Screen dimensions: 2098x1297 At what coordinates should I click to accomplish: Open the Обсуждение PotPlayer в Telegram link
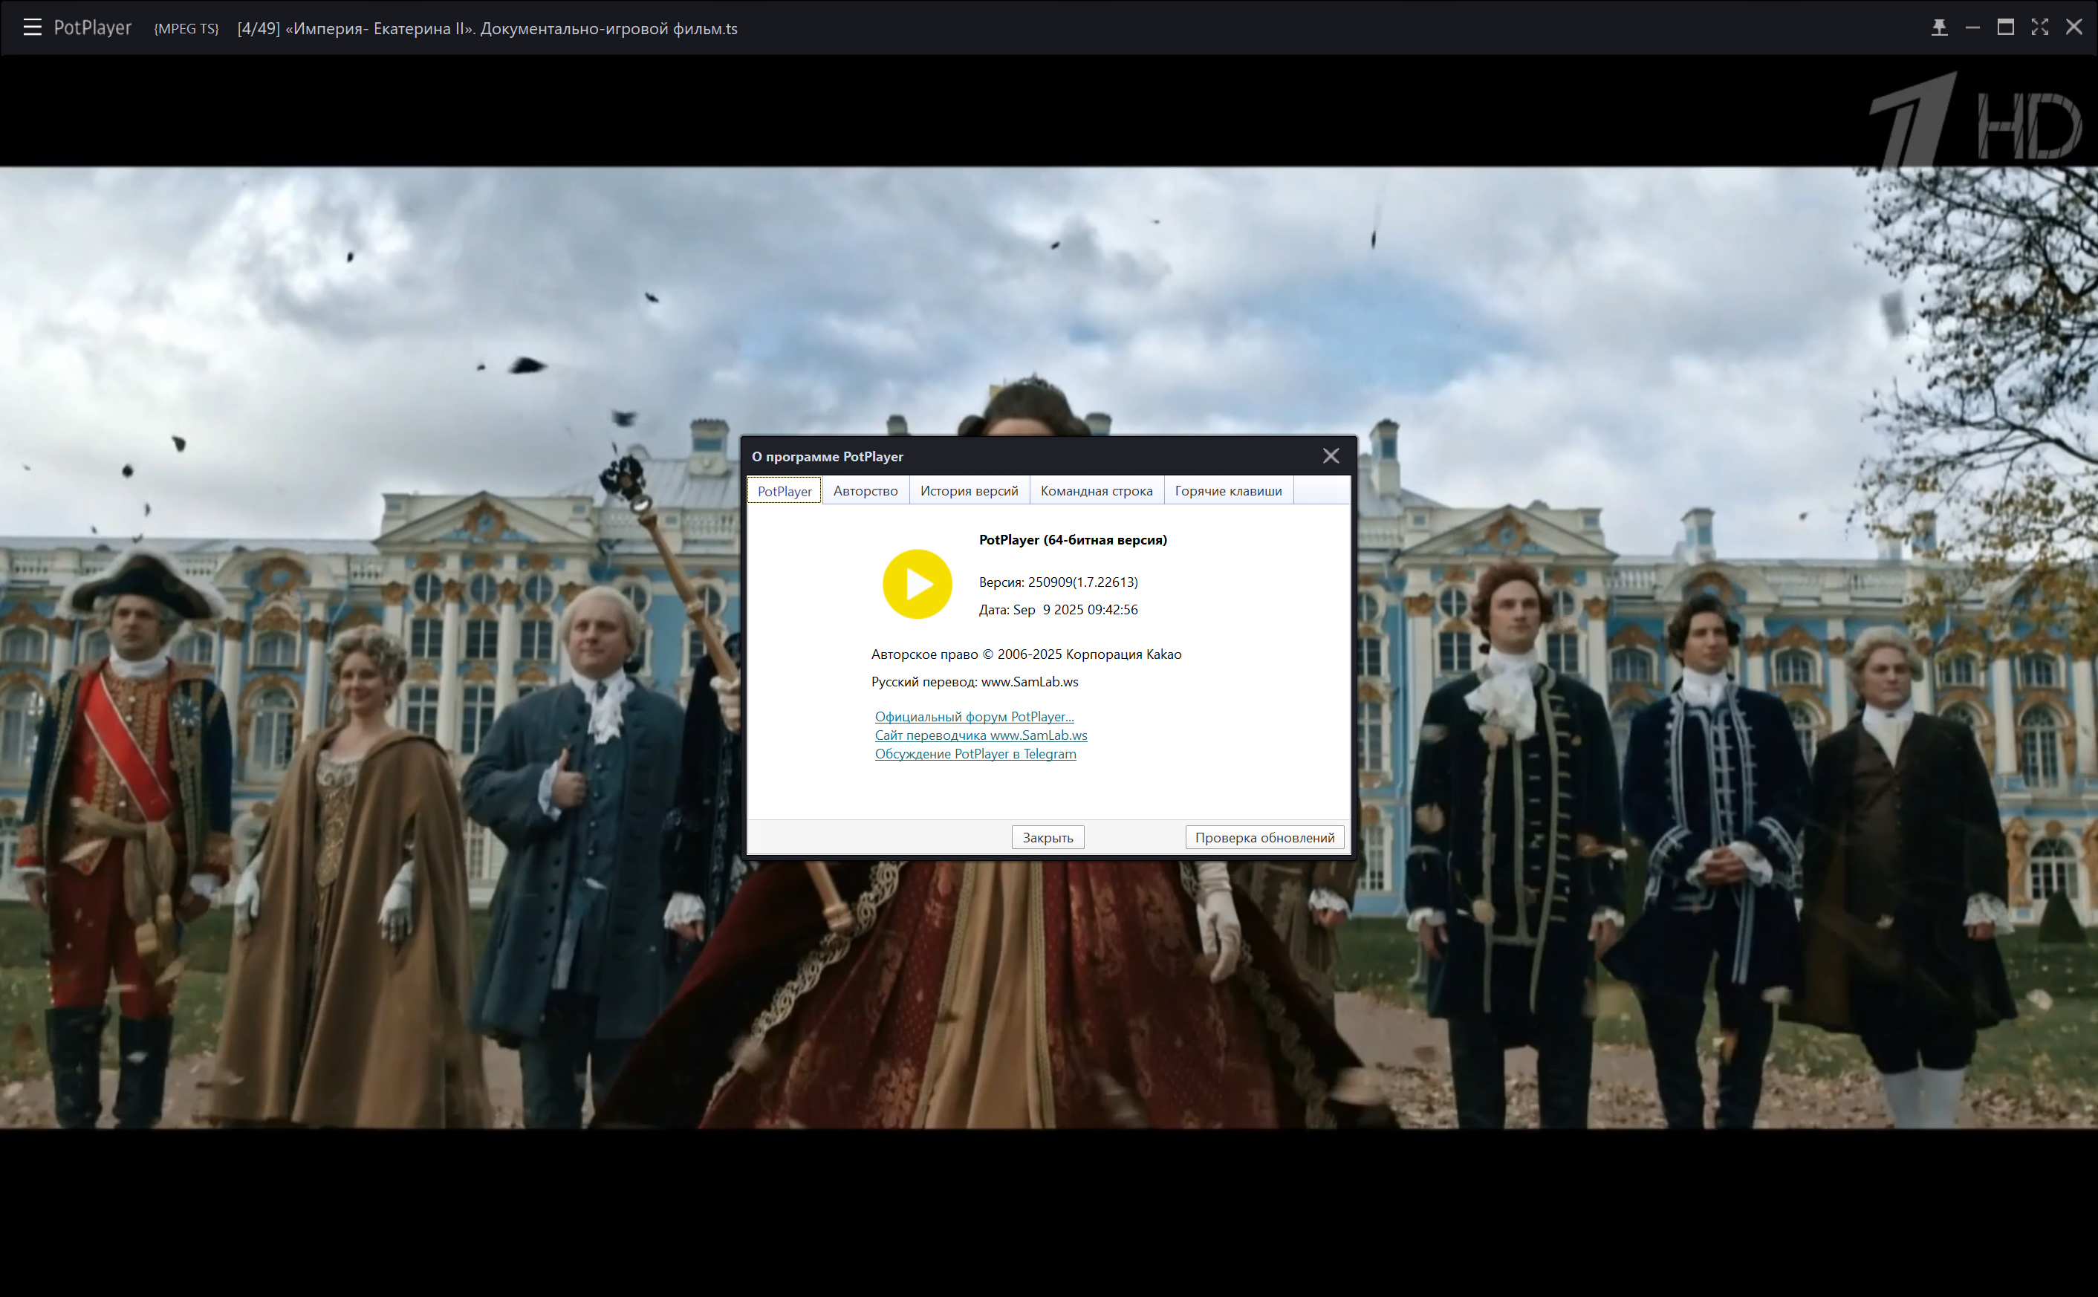[x=975, y=754]
